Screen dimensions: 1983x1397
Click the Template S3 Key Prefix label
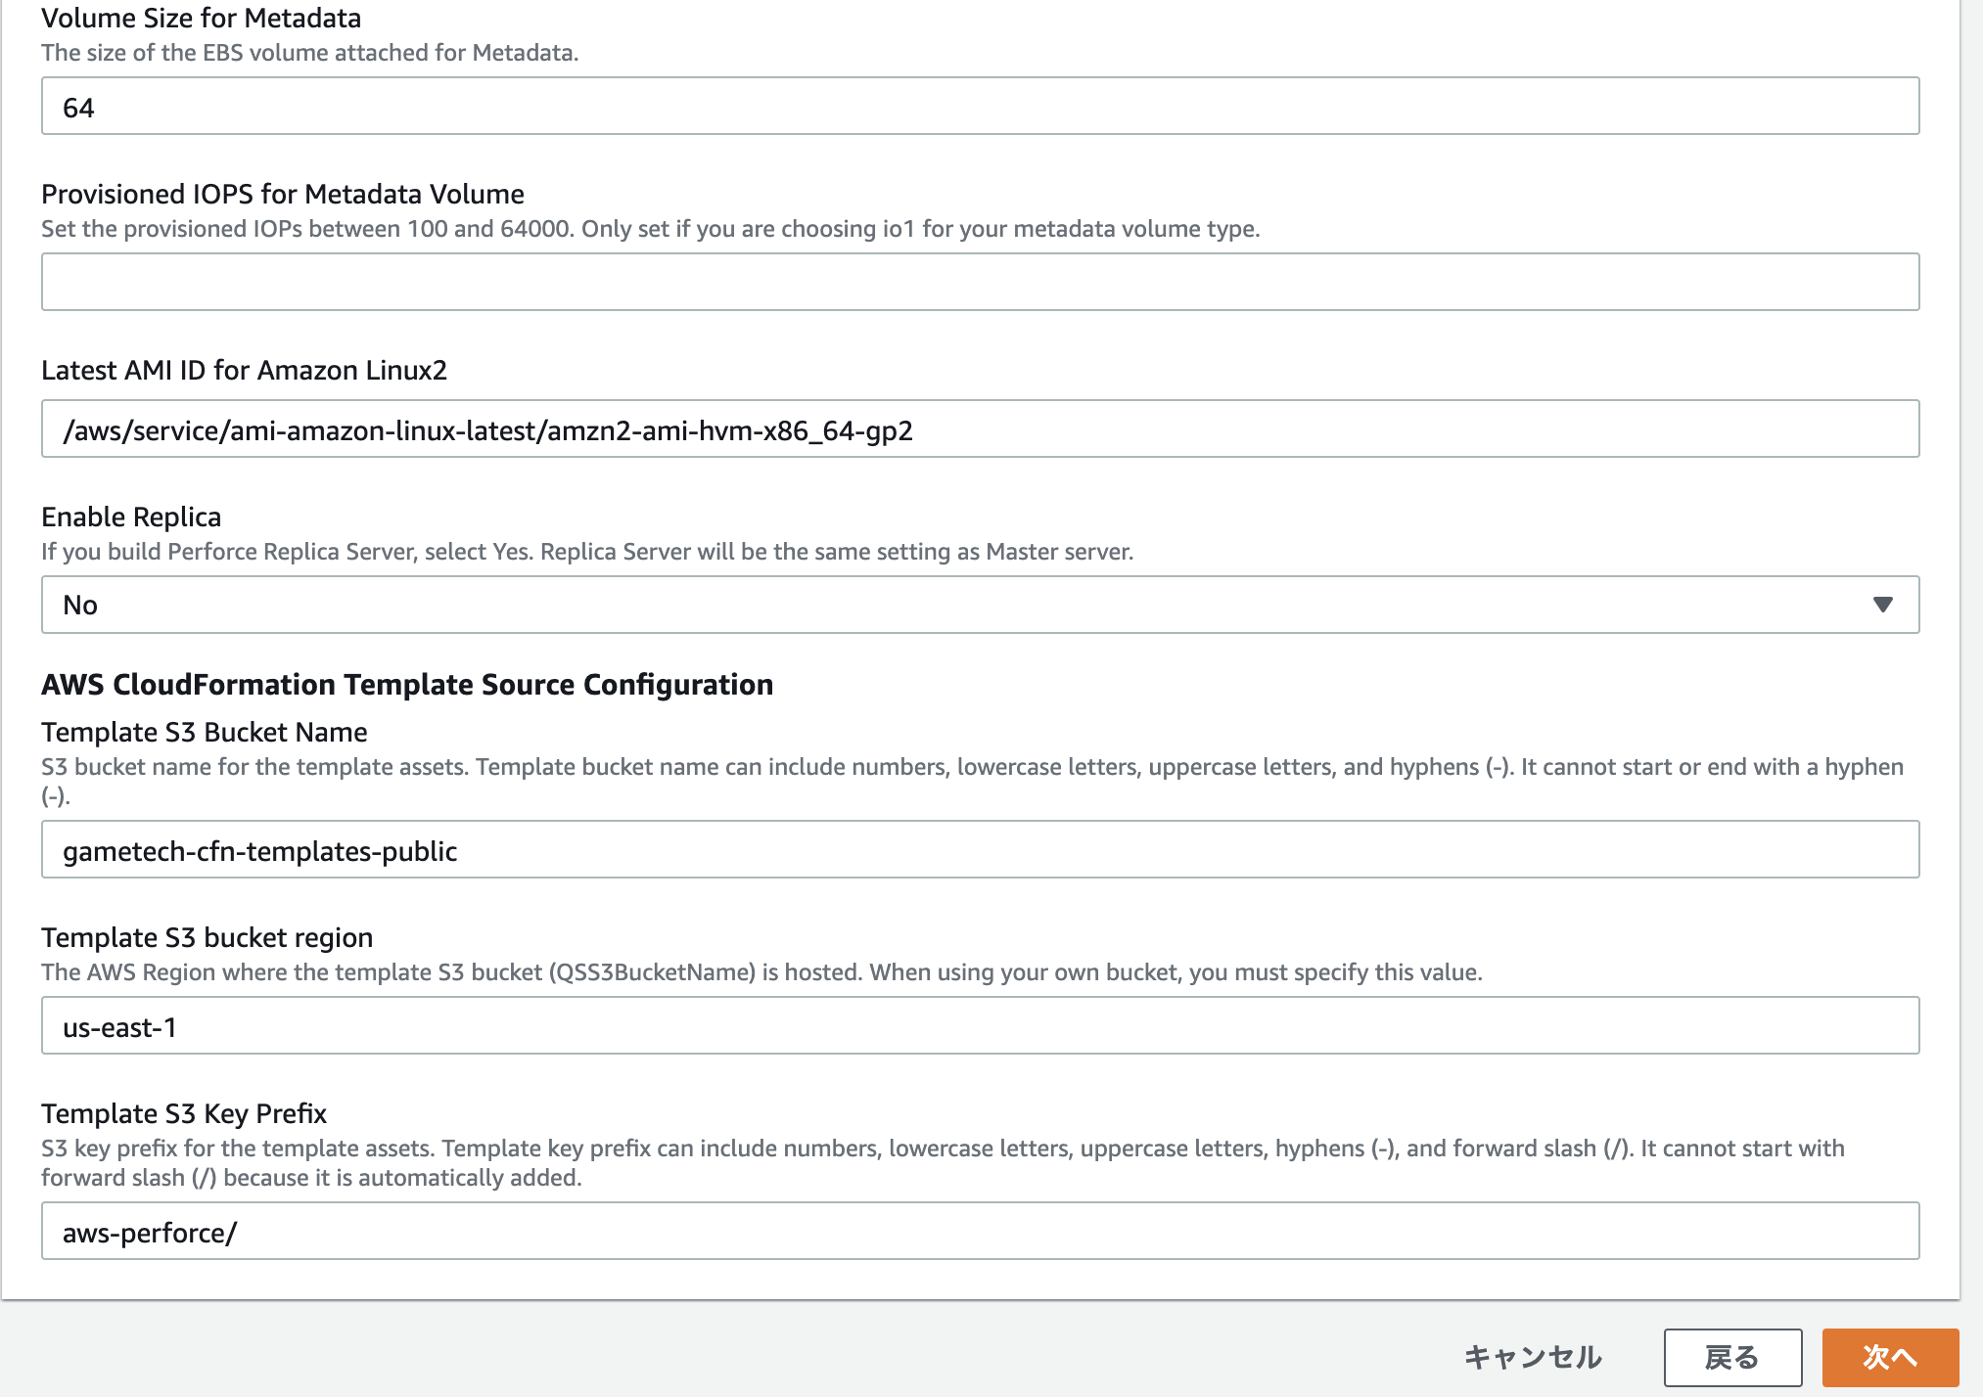[x=183, y=1113]
